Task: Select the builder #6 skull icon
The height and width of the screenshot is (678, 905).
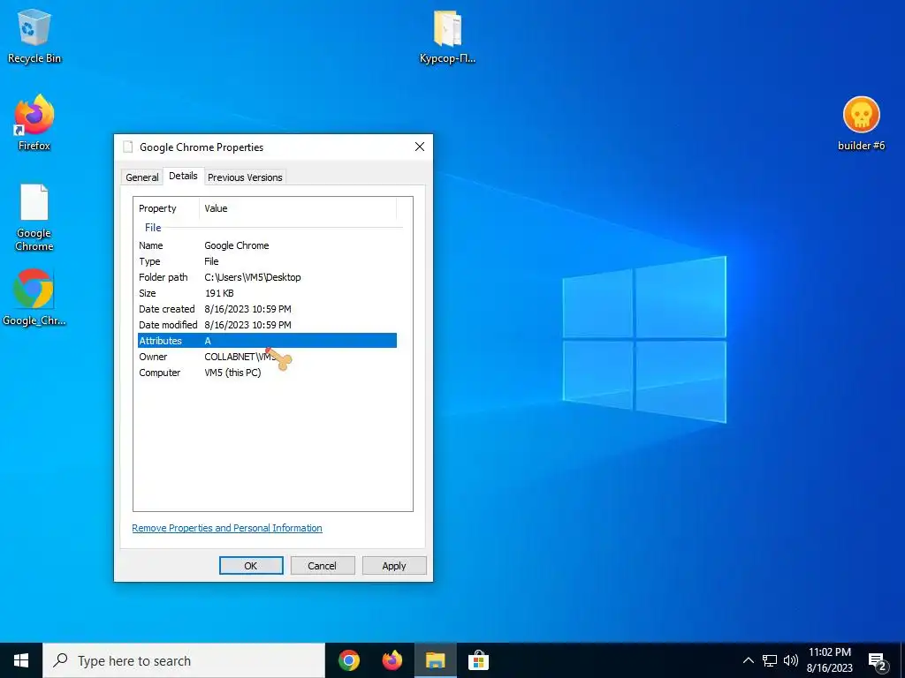Action: tap(861, 124)
